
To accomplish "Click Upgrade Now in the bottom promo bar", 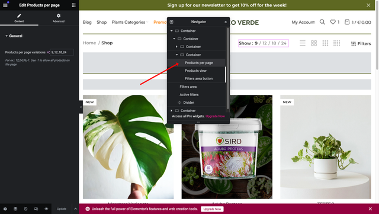I will click(212, 209).
